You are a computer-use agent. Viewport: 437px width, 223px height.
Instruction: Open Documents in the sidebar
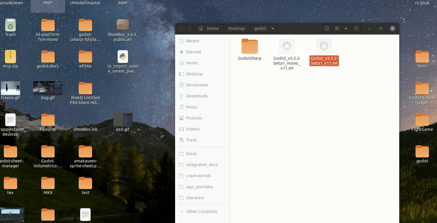[x=202, y=85]
